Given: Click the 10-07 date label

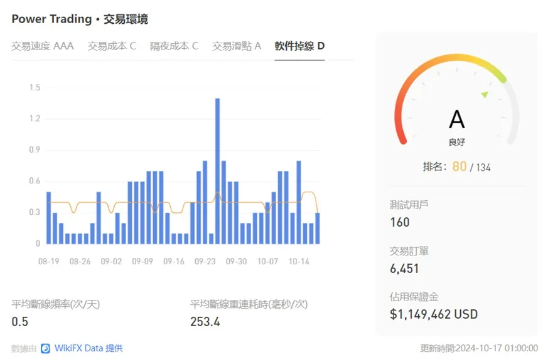Looking at the screenshot, I should 267,262.
